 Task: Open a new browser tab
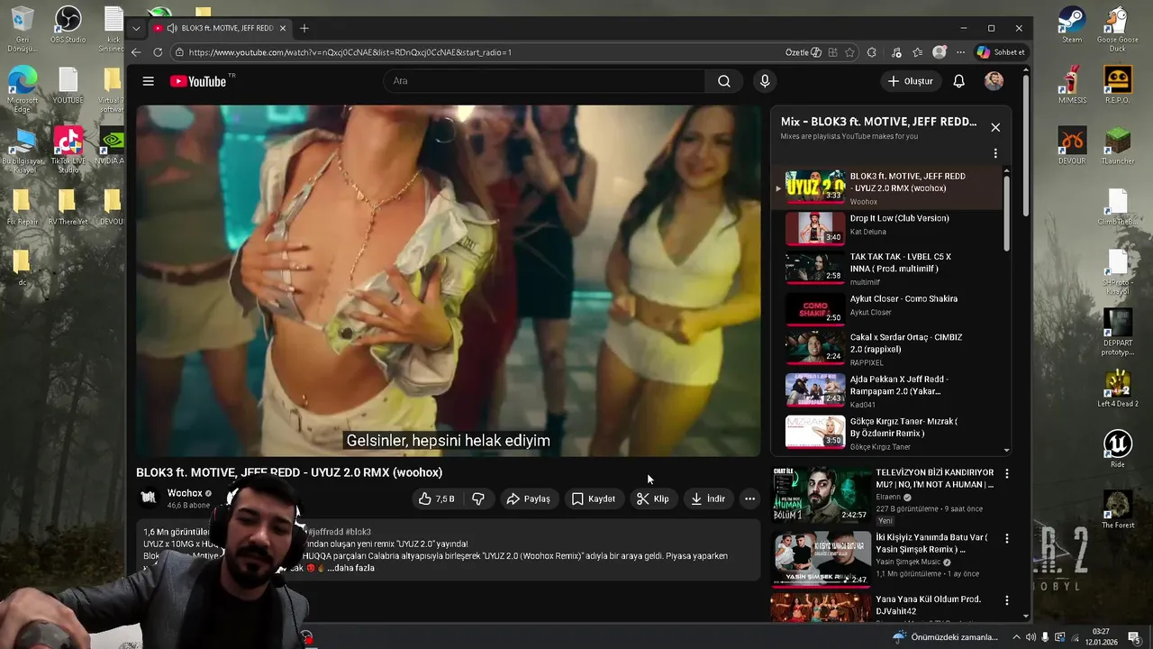304,28
